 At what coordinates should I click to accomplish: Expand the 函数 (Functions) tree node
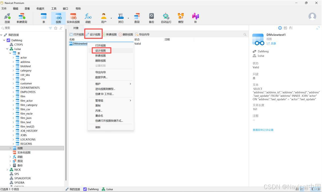pyautogui.click(x=10, y=157)
